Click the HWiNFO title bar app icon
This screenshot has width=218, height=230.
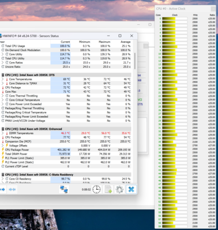click(1, 36)
